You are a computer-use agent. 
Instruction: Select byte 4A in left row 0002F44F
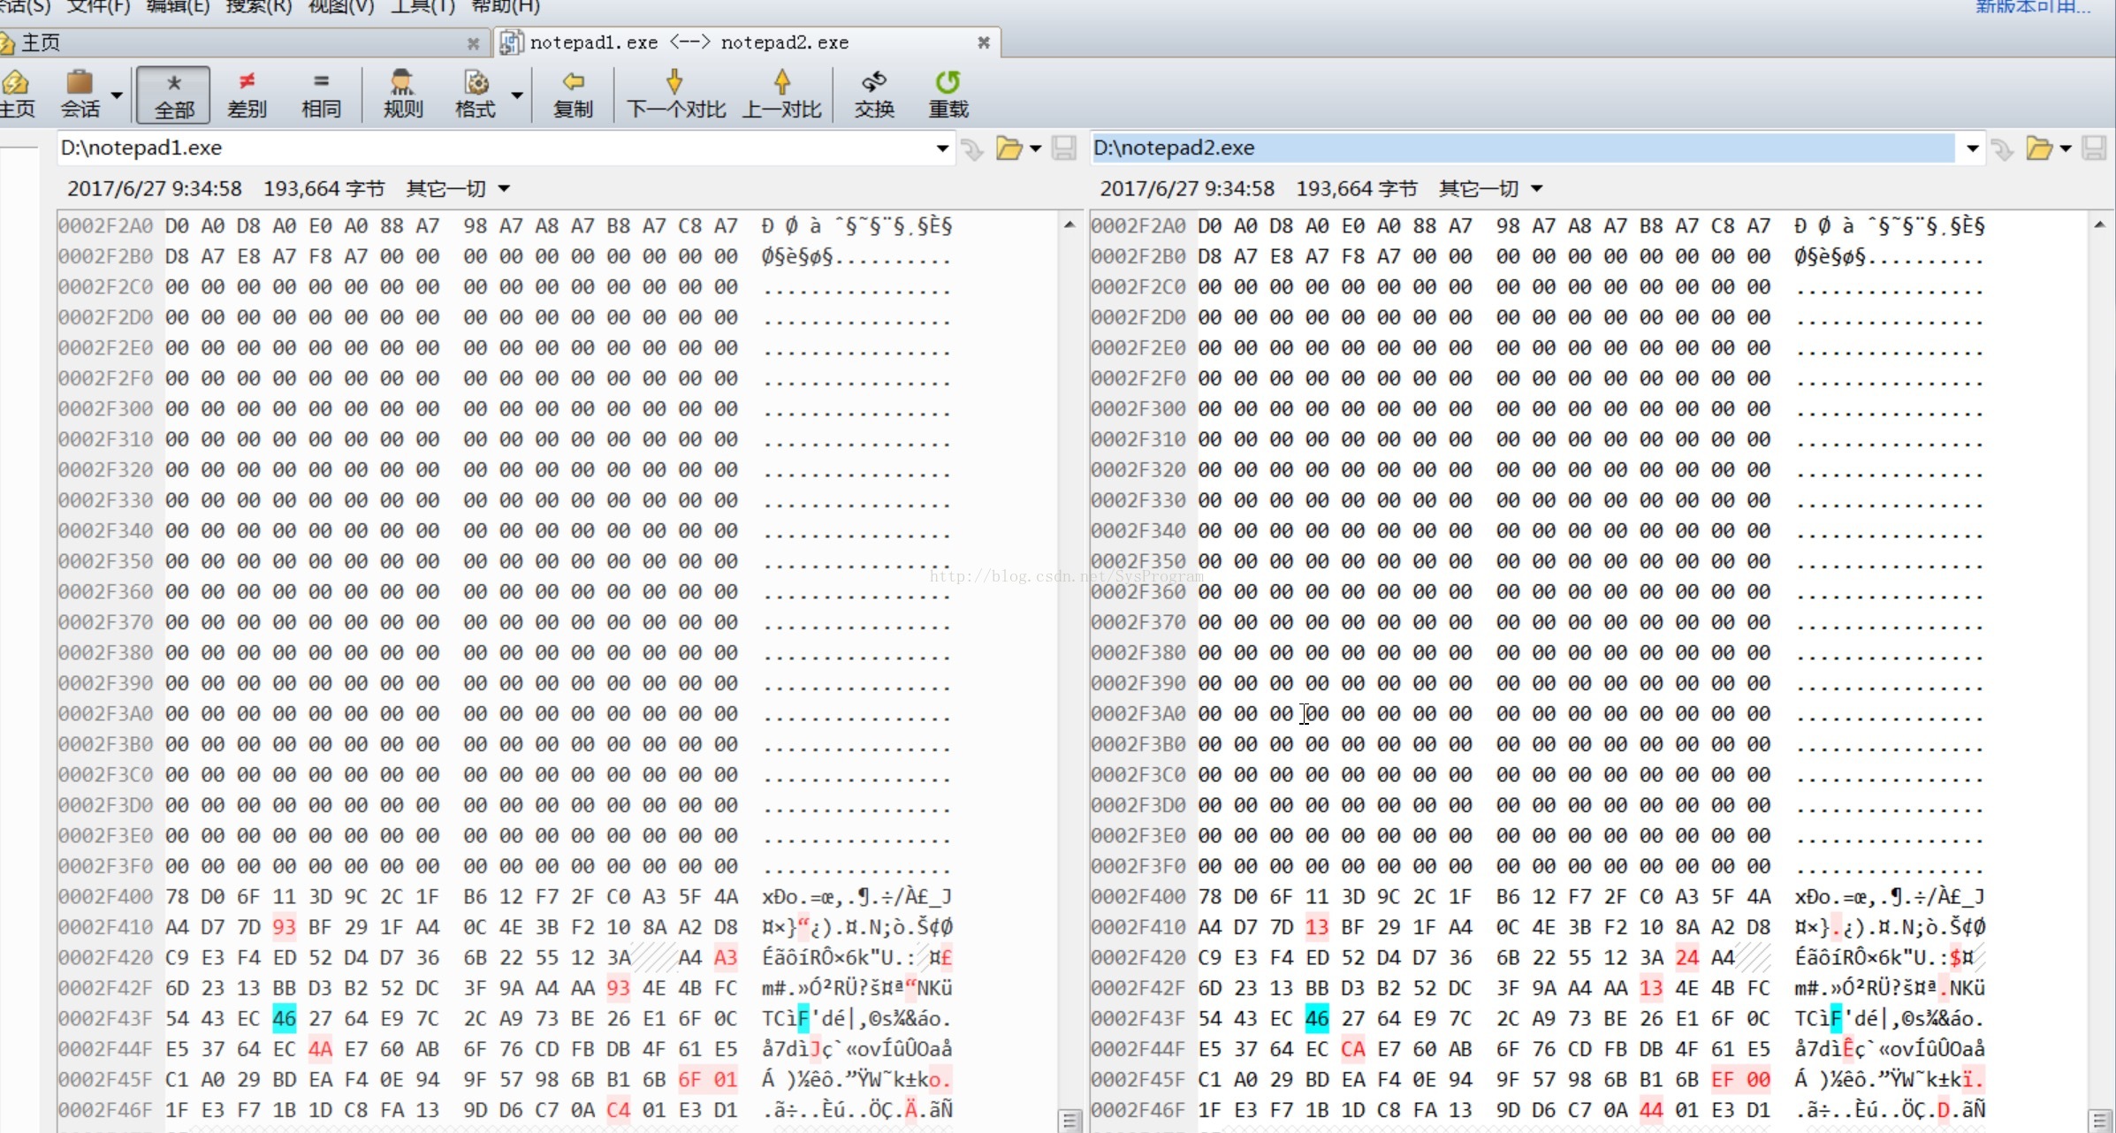point(320,1049)
